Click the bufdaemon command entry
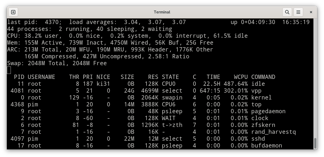This screenshot has width=324, height=157. (x=267, y=146)
